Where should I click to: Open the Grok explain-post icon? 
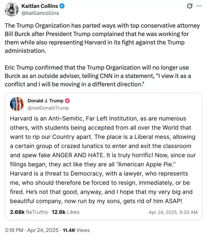click(189, 6)
